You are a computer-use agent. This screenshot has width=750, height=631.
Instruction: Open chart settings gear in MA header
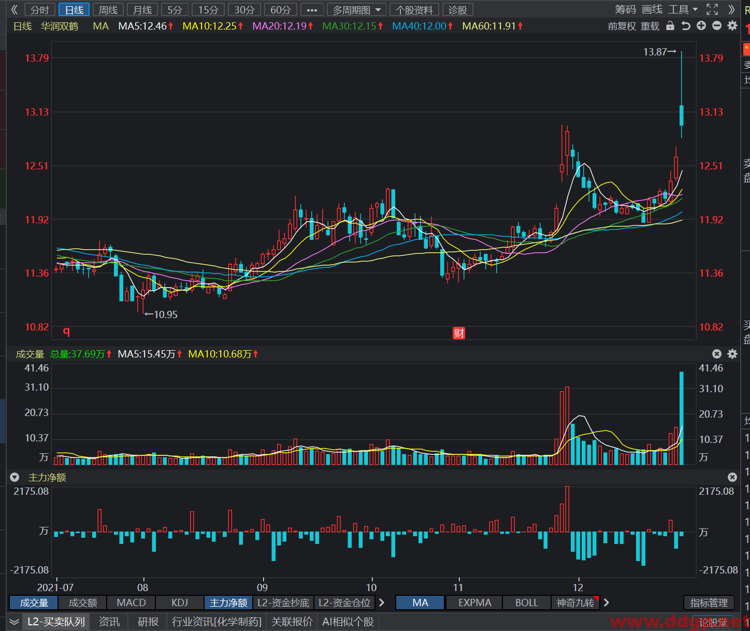[732, 25]
